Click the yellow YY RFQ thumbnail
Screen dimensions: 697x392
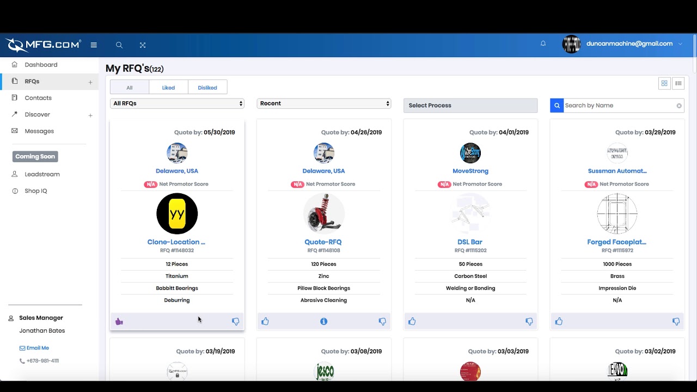(x=177, y=213)
